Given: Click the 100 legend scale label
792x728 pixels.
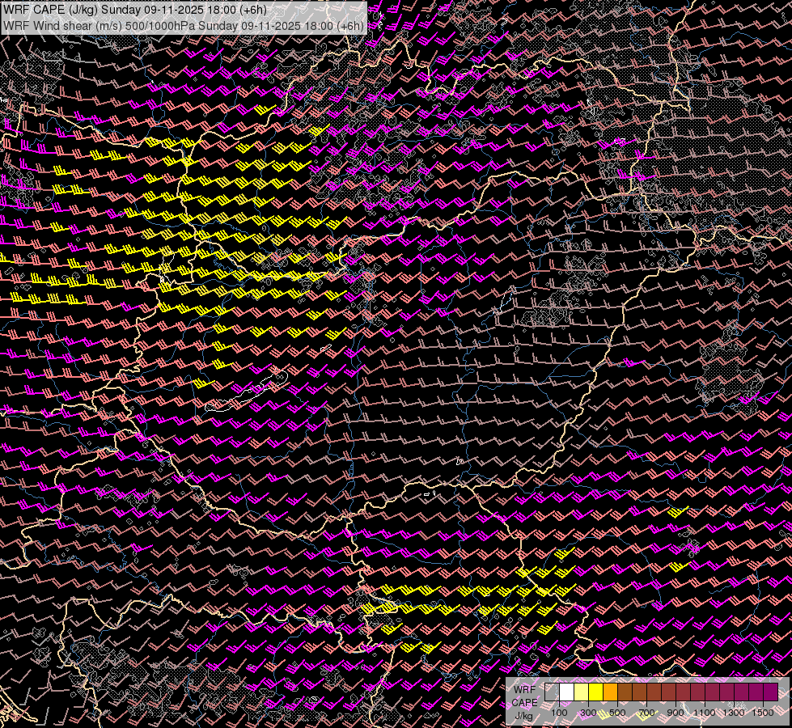Looking at the screenshot, I should click(559, 713).
